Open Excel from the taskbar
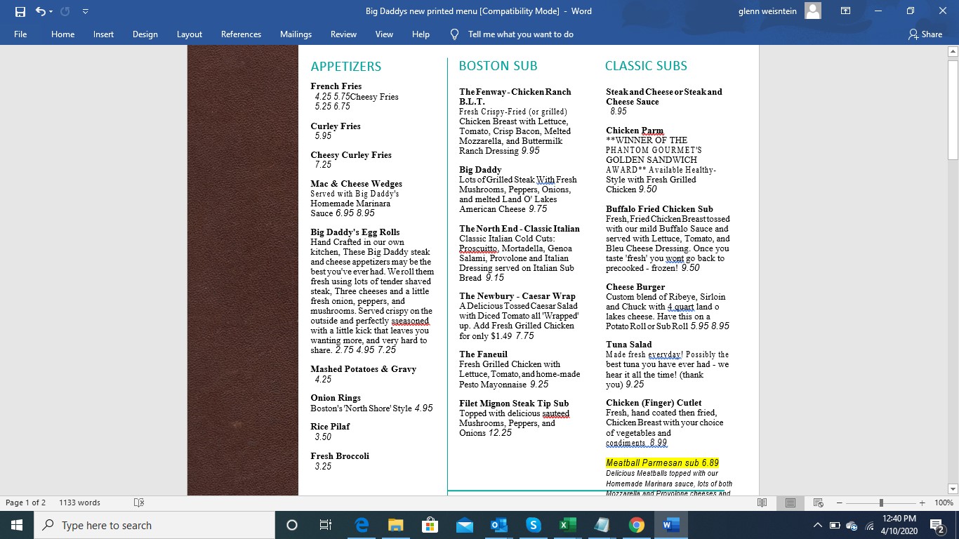 (567, 525)
